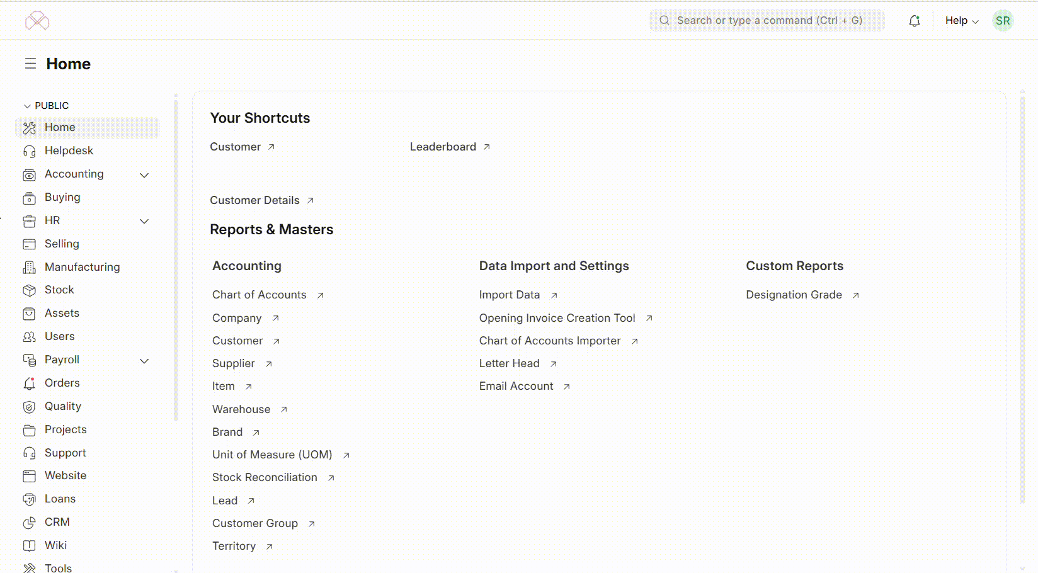Expand the HR sidebar submenu
1038x573 pixels.
[144, 221]
